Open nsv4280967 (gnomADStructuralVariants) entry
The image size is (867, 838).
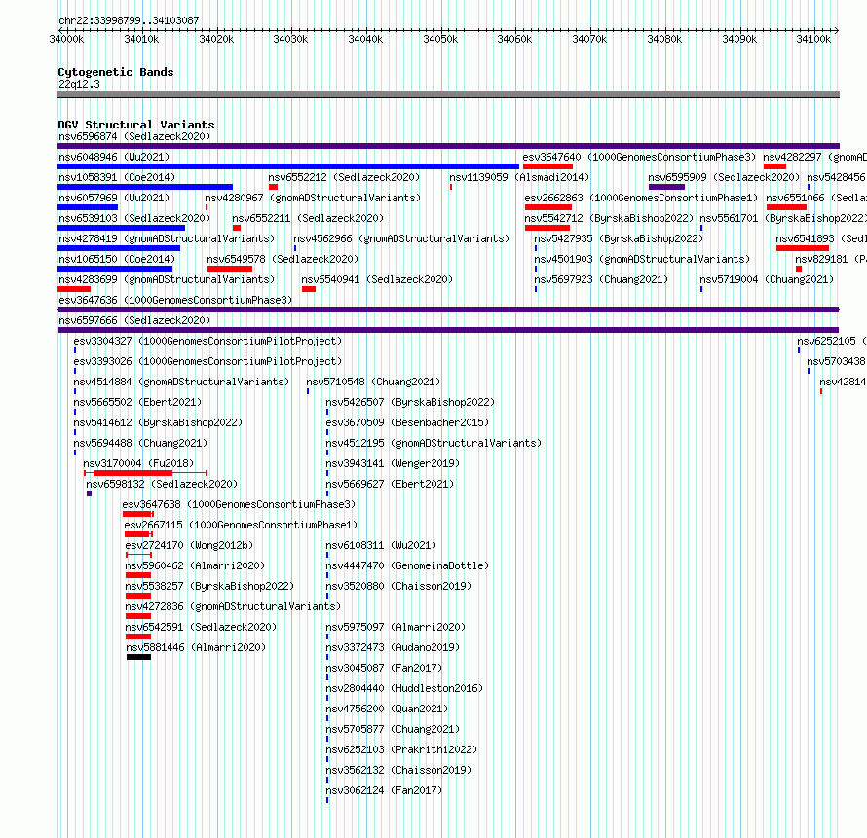pos(313,198)
